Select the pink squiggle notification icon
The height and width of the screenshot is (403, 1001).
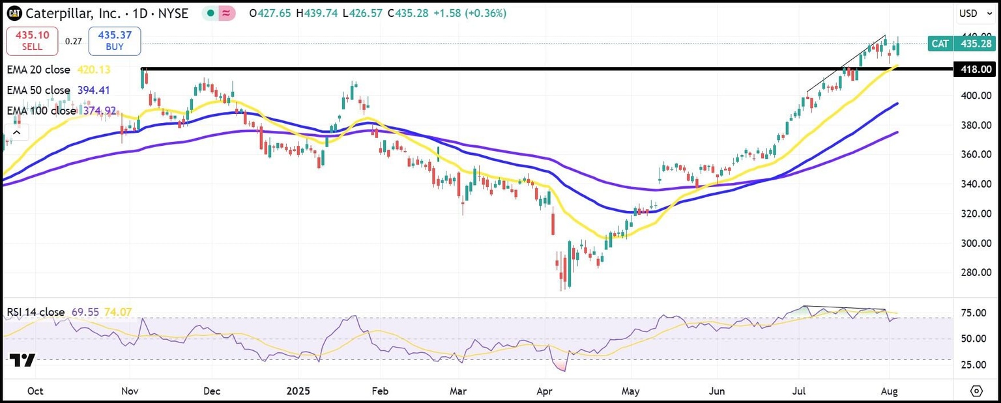(225, 12)
